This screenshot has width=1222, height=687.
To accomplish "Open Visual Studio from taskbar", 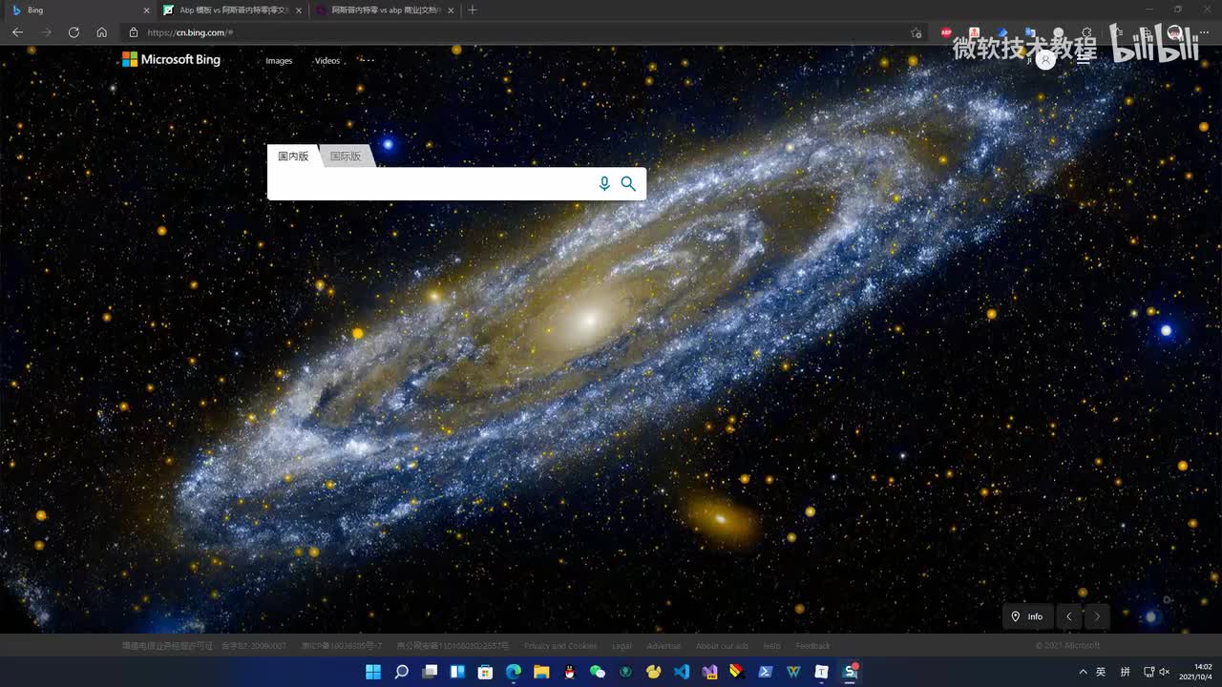I will 709,672.
